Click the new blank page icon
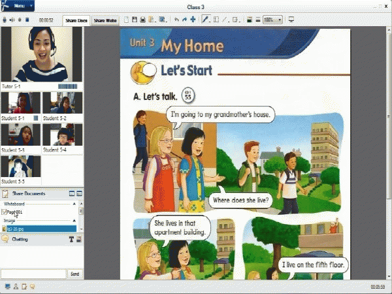 pos(126,20)
